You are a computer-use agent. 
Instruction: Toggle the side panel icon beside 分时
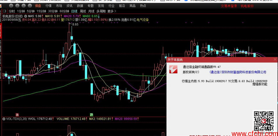click(4, 11)
